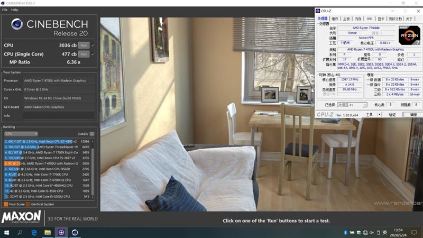Select ranking row Intel Core i7-4850HQ
Viewport: 423px width, 238px height.
click(x=47, y=186)
